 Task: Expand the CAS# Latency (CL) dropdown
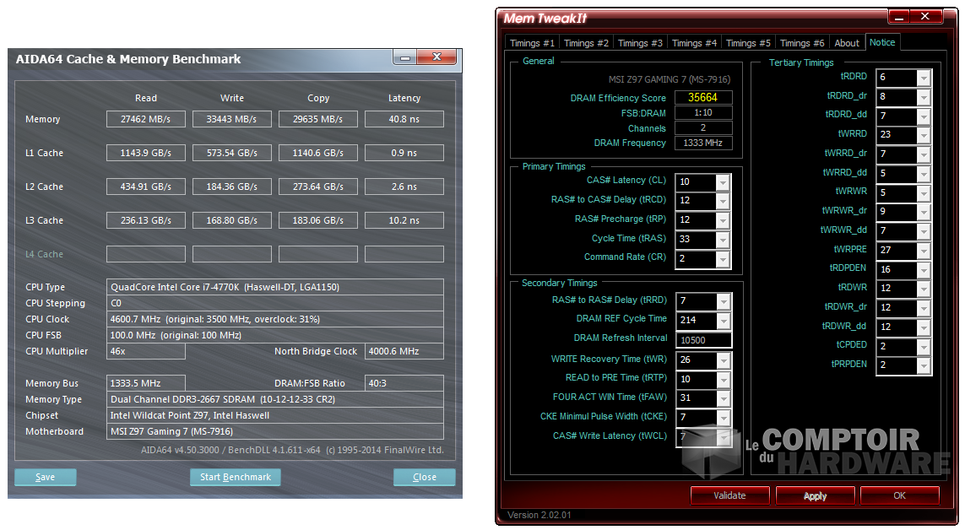723,182
